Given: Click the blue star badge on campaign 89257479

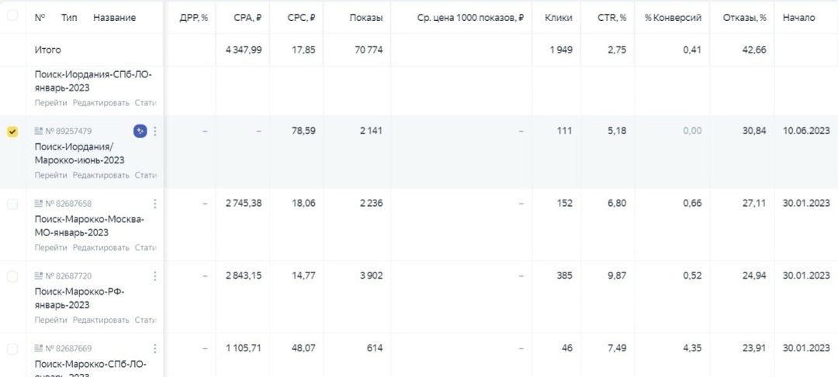Looking at the screenshot, I should click(140, 131).
